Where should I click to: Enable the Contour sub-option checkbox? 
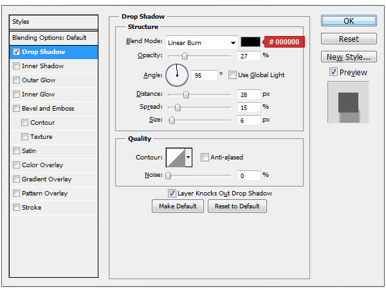click(24, 122)
